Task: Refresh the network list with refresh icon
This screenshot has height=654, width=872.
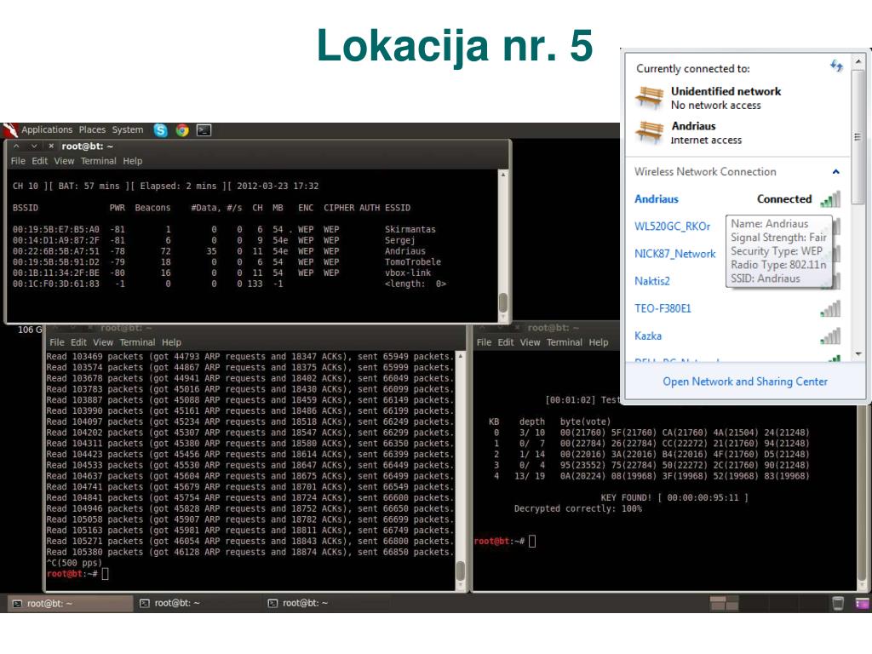Action: (836, 66)
